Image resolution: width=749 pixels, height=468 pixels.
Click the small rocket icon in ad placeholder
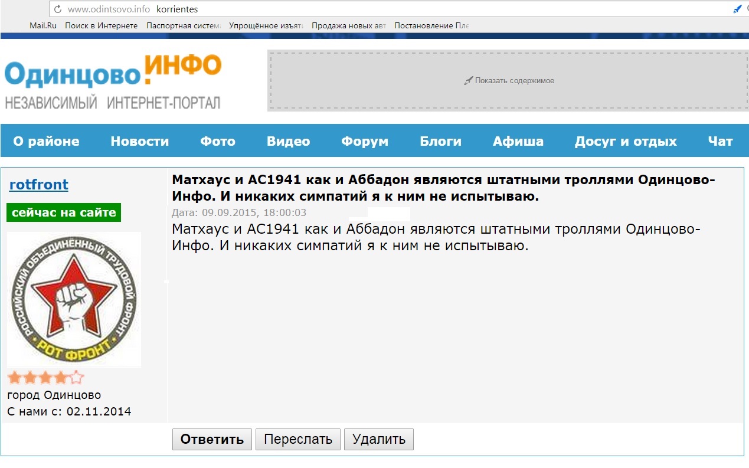(469, 81)
